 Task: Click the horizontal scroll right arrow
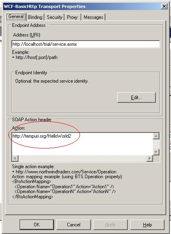point(150,159)
